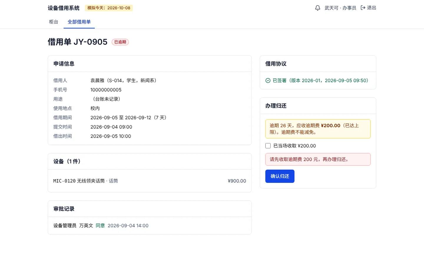Click period 2026-09-05 至 2026-09-12（7 天）
The image size is (424, 265).
(x=130, y=117)
